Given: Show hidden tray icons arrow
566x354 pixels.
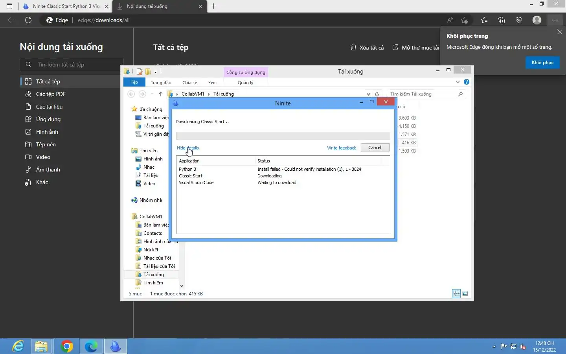Looking at the screenshot, I should [494, 347].
